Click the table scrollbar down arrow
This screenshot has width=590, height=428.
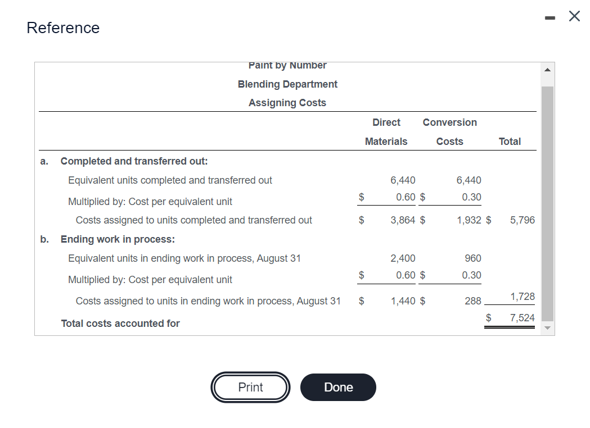pos(548,329)
